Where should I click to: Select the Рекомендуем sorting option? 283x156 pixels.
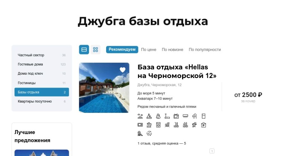(122, 50)
